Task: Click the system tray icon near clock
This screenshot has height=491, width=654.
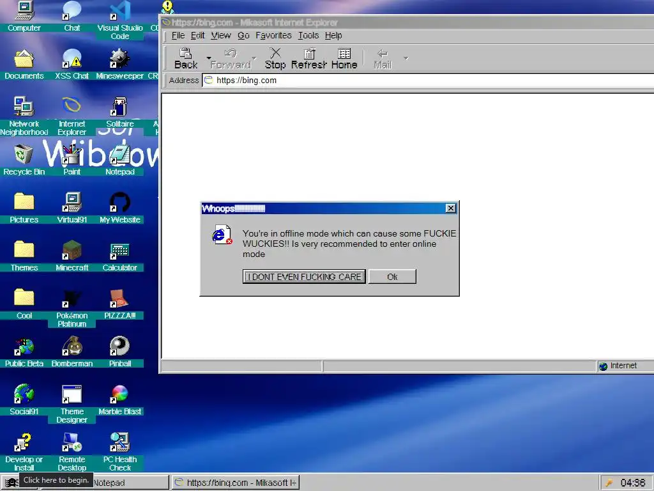Action: pos(609,483)
